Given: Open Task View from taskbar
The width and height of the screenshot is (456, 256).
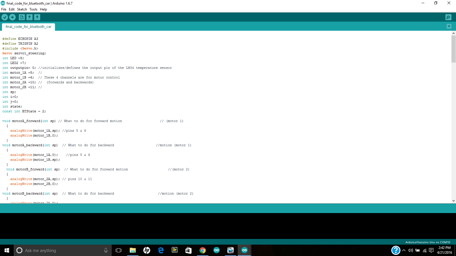Looking at the screenshot, I should click(119, 250).
